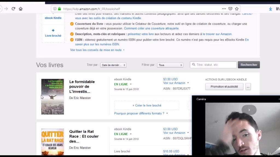
Task: Open 'Comment créer une couverture attrayante' link
Action: (151, 28)
